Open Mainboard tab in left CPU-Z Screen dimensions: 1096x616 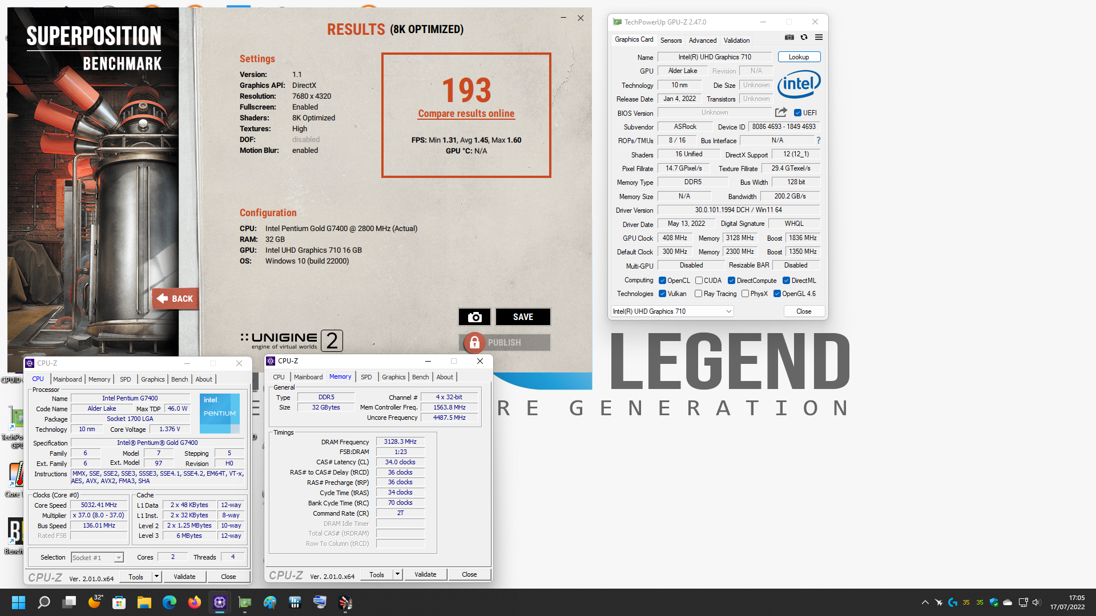pyautogui.click(x=67, y=379)
